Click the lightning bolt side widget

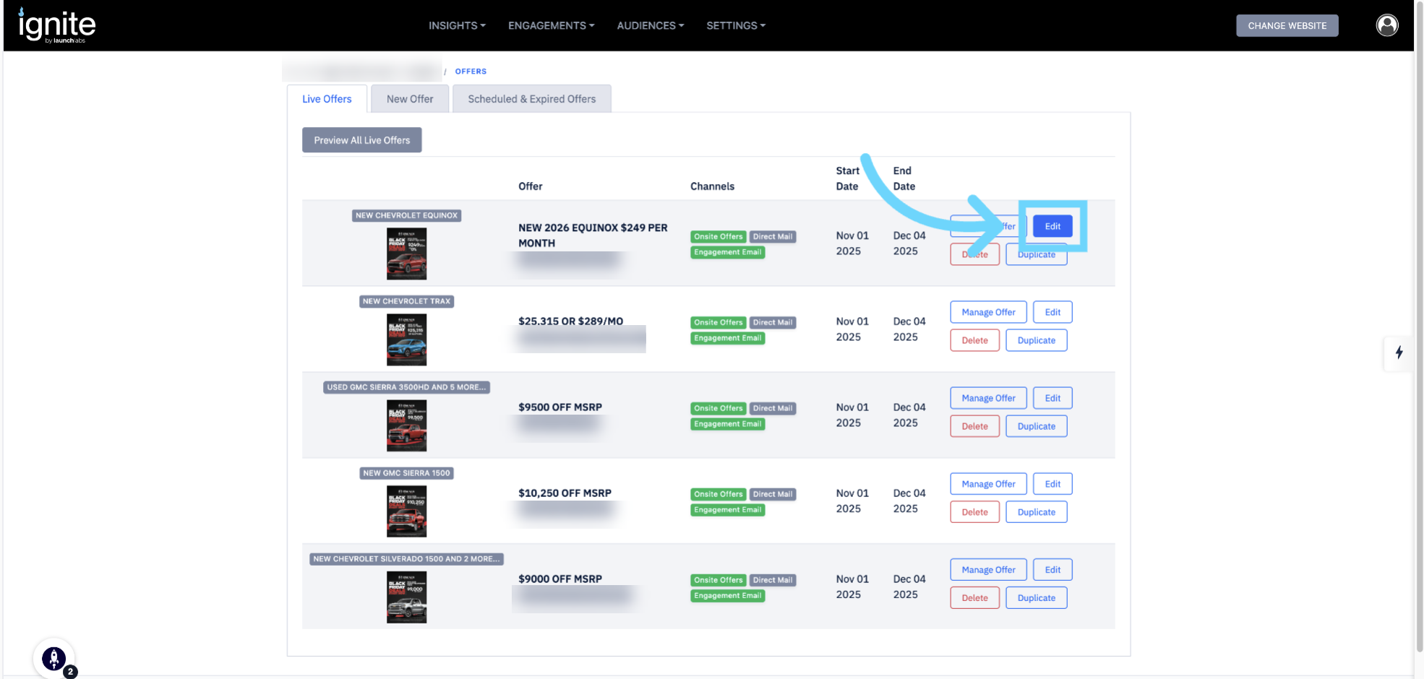coord(1399,353)
